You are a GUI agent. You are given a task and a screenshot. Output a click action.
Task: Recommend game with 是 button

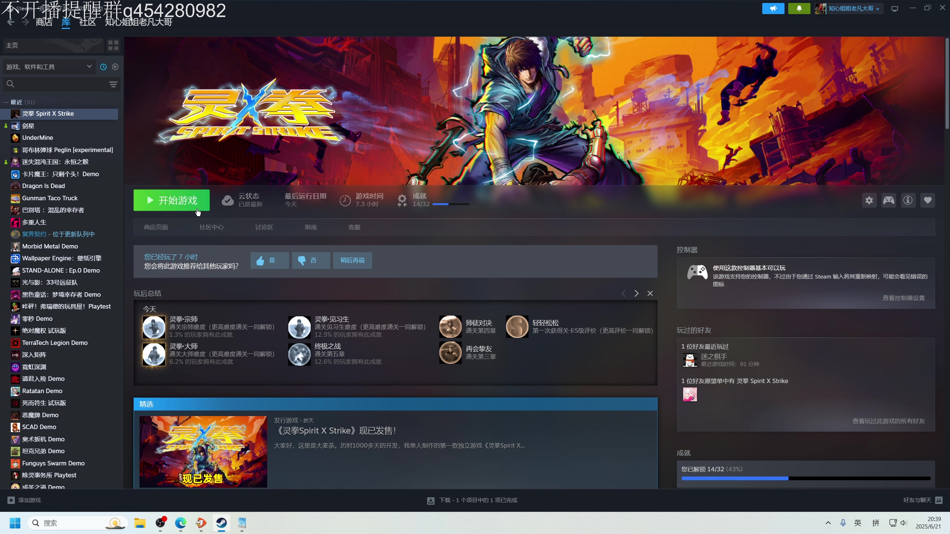[x=269, y=260]
